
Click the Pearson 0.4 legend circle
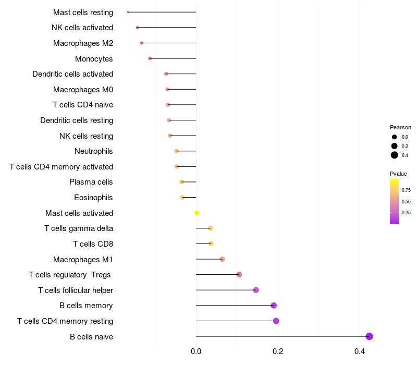coord(395,155)
